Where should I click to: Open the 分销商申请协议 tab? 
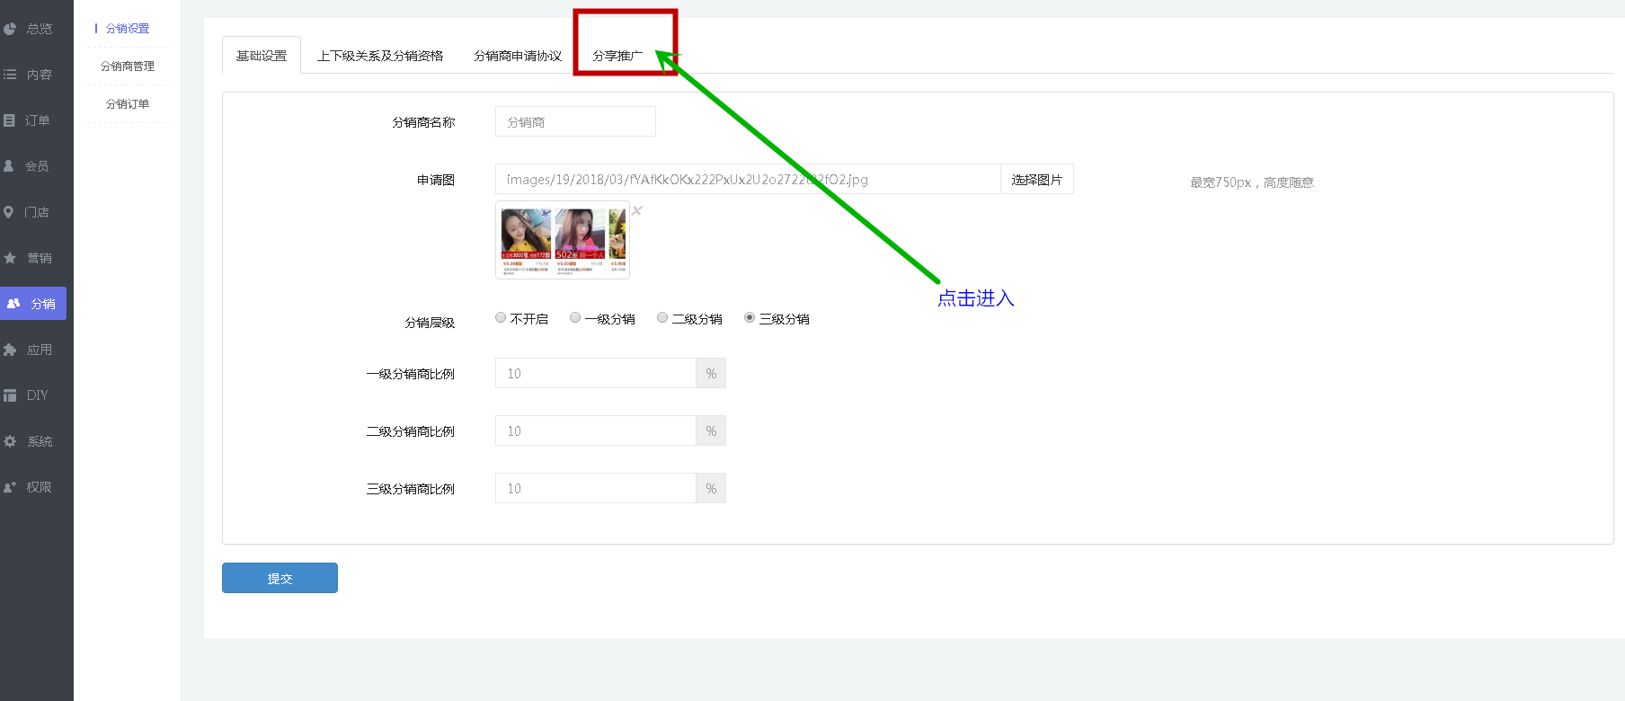click(x=518, y=56)
